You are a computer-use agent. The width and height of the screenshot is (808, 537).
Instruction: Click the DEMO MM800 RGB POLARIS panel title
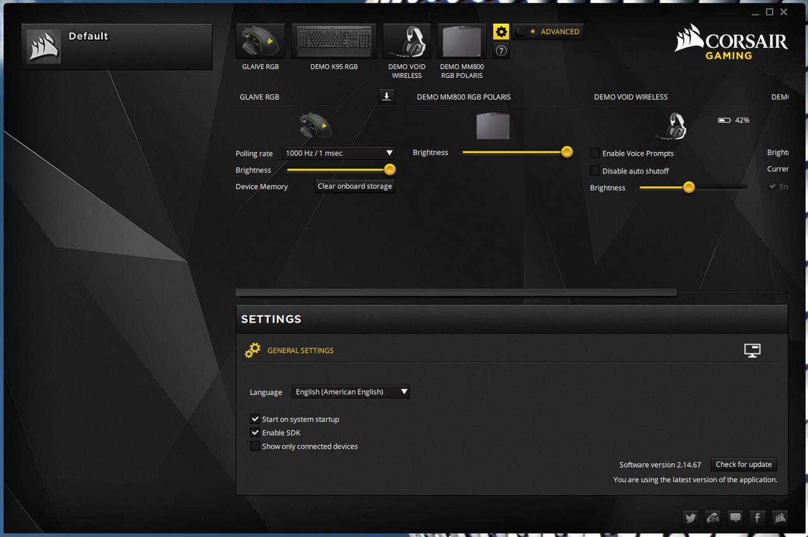[x=463, y=97]
